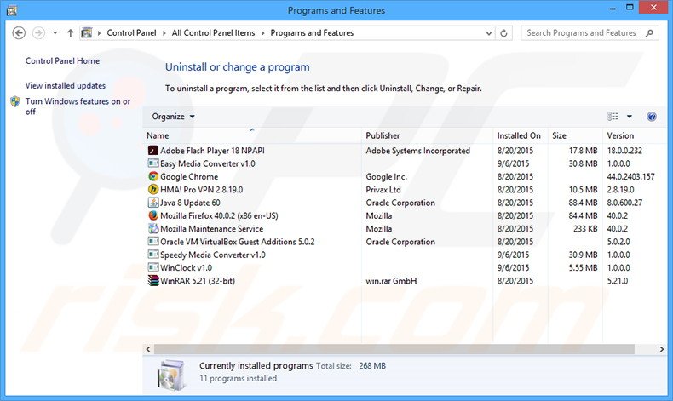The height and width of the screenshot is (401, 673).
Task: Click the Easy Media Converter v1.0 icon
Action: (x=153, y=163)
